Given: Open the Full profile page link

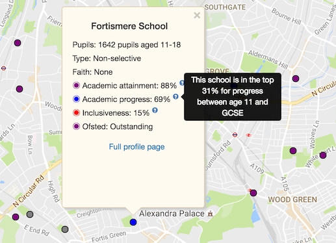Looking at the screenshot, I should [136, 147].
